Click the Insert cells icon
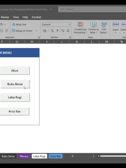Screen dimensions: 126x168 coord(116,24)
